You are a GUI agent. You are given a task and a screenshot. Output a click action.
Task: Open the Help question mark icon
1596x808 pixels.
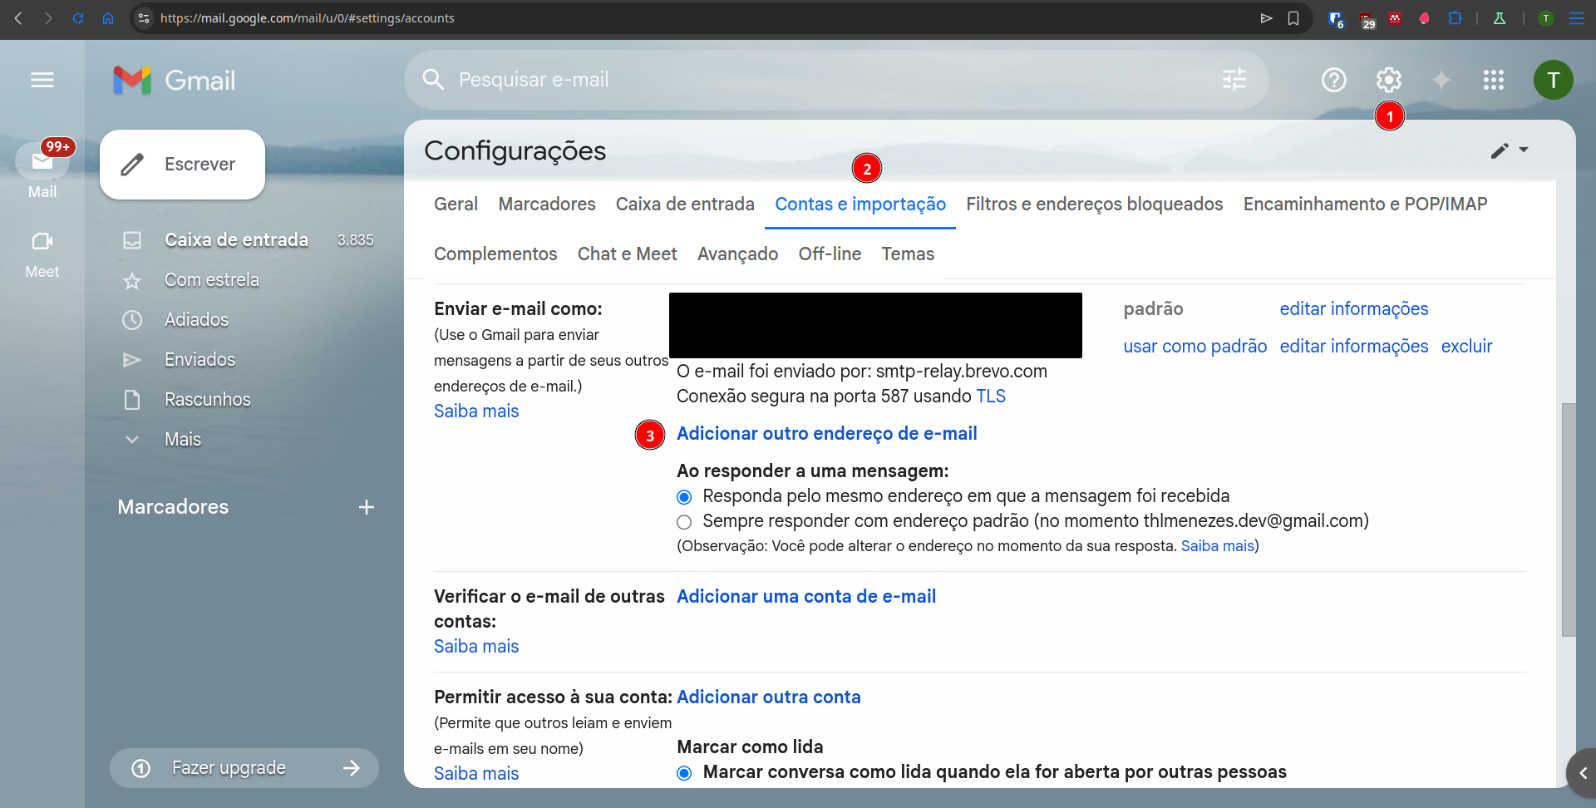tap(1334, 80)
